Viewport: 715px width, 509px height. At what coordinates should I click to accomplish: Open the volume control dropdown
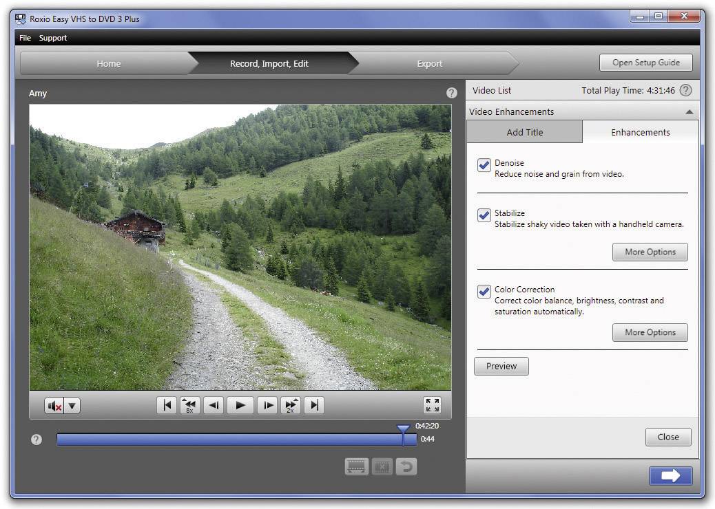(x=72, y=405)
